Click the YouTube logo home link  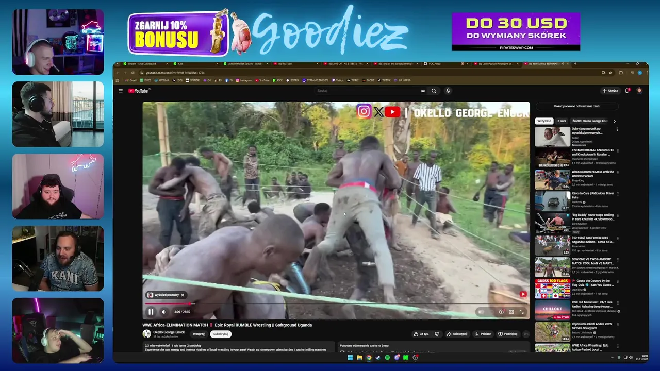click(x=139, y=91)
